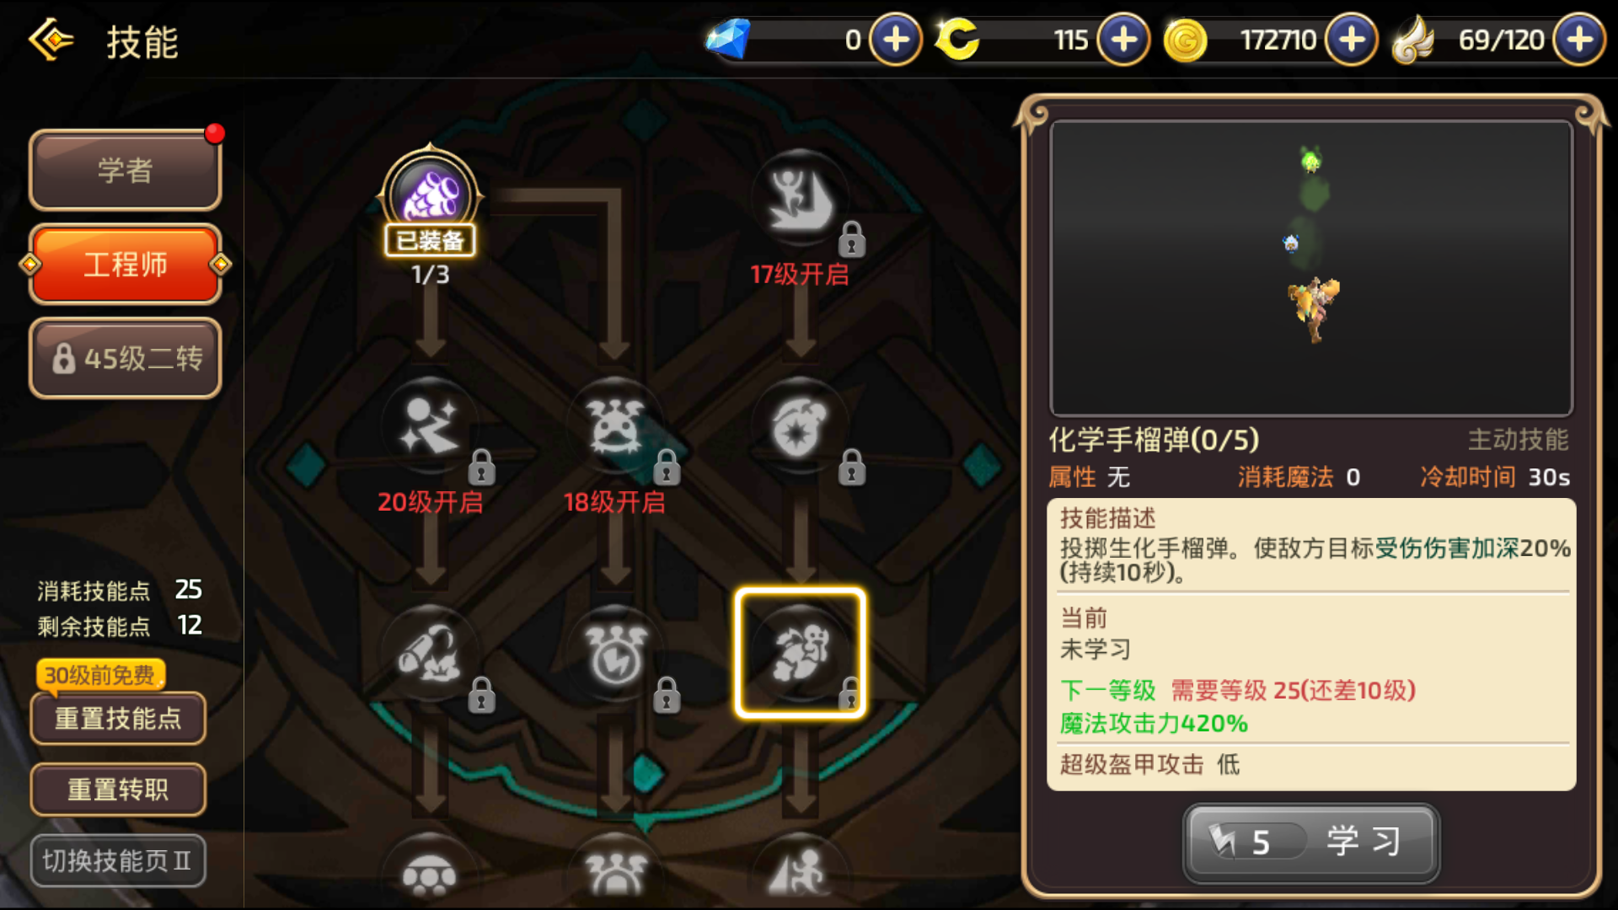Click the 学习 button costing 5 points

pyautogui.click(x=1311, y=842)
